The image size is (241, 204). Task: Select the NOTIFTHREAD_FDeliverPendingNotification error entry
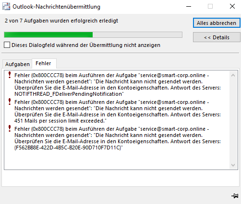118,85
